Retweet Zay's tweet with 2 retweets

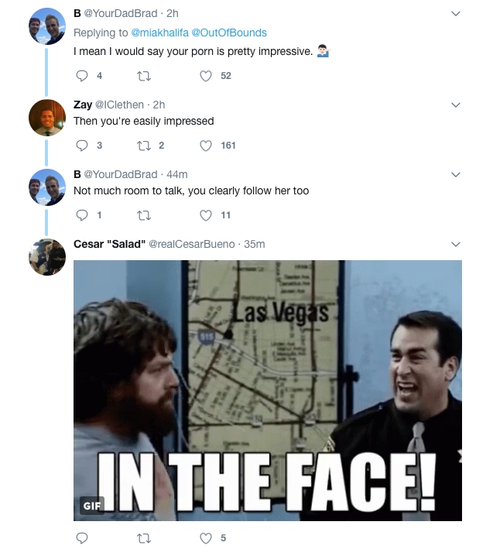[x=143, y=146]
